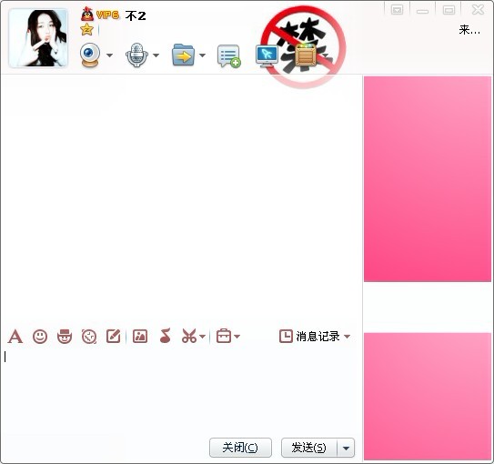494x464 pixels.
Task: Click the 发送(S) send button
Action: pos(309,448)
